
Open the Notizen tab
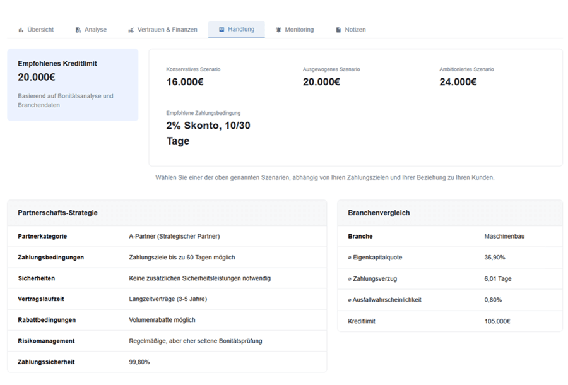coord(355,30)
